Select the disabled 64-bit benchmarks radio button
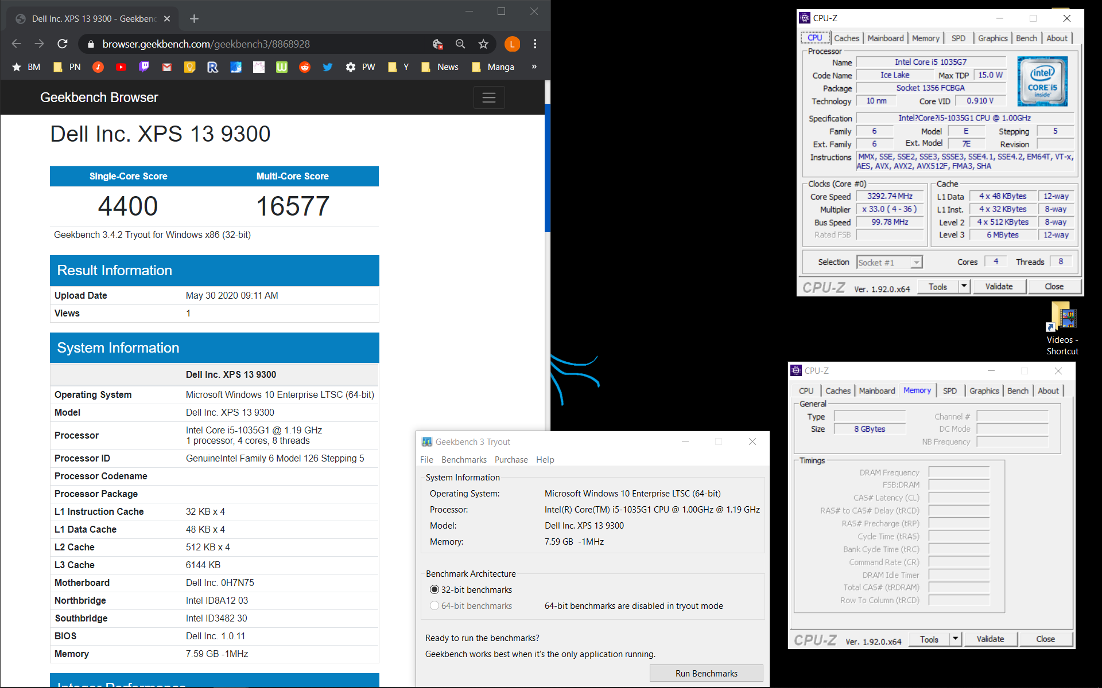Image resolution: width=1102 pixels, height=688 pixels. [x=434, y=605]
